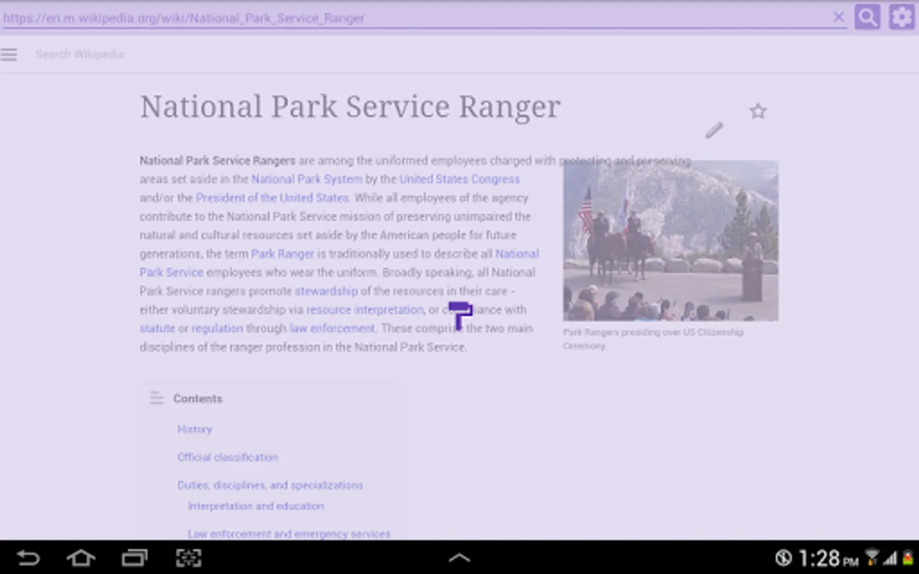This screenshot has width=919, height=574.
Task: Tap the cellular signal bars icon
Action: point(890,559)
